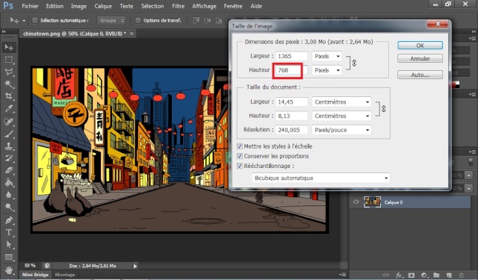Image resolution: width=478 pixels, height=280 pixels.
Task: Select the Rectangle shape tool
Action: 9,257
